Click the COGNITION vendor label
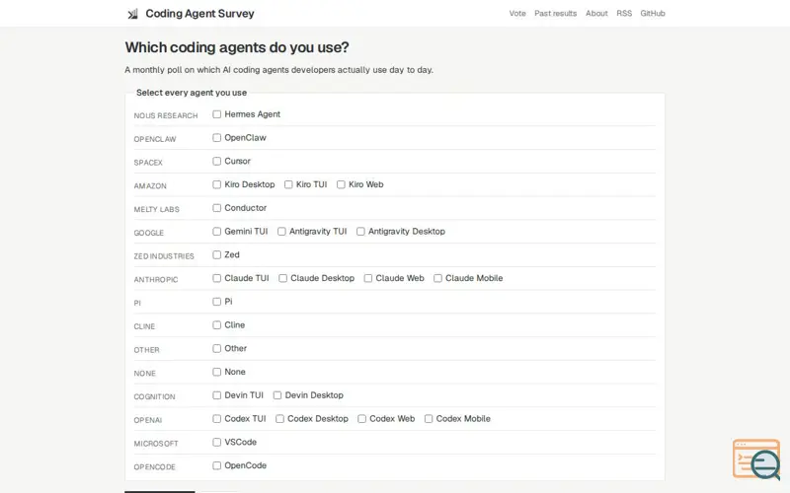This screenshot has height=493, width=790. (154, 397)
